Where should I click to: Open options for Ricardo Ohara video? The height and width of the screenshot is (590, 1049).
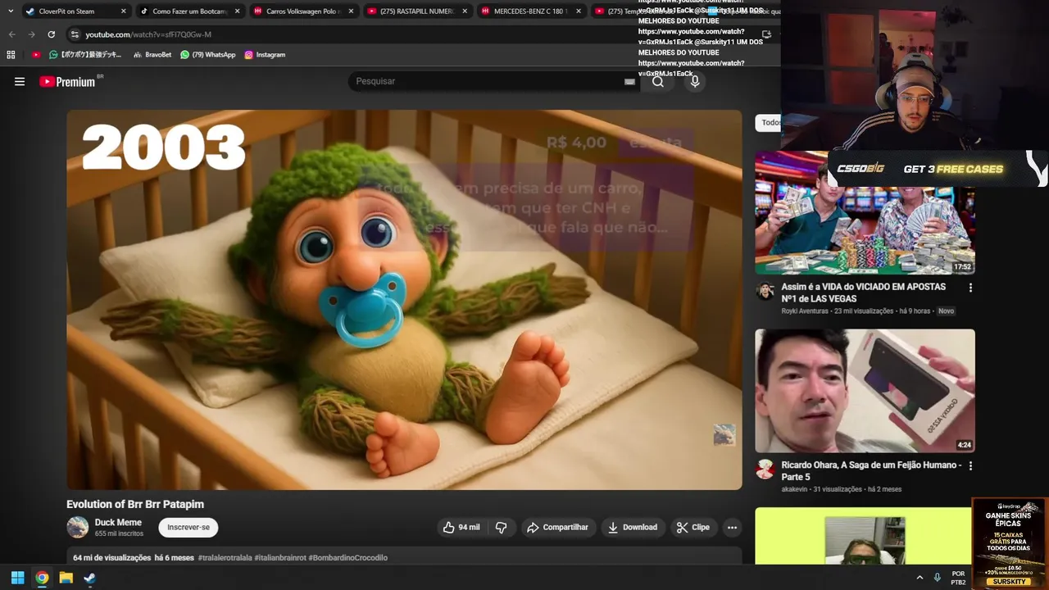point(970,465)
